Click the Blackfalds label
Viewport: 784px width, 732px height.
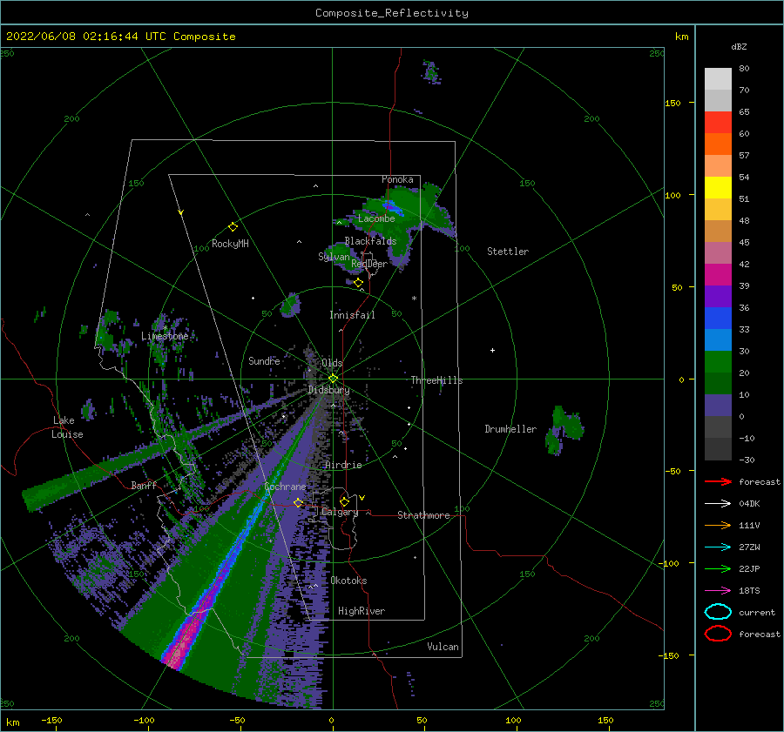[370, 241]
